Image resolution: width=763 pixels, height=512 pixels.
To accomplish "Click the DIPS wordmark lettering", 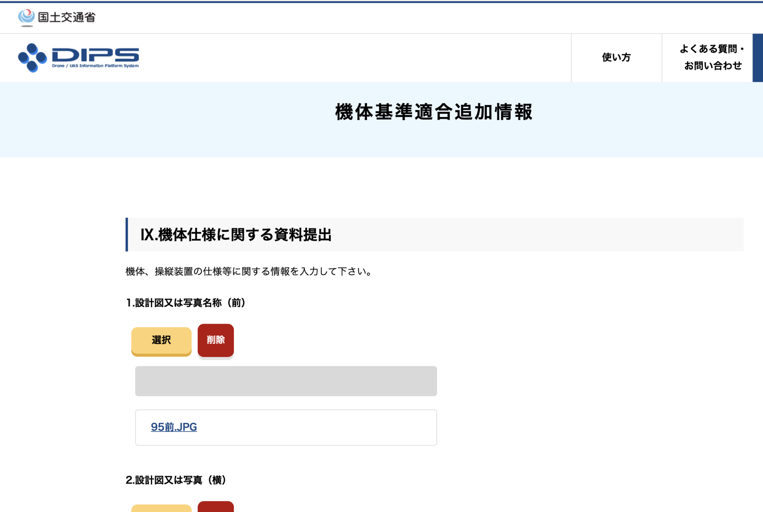I will [95, 55].
